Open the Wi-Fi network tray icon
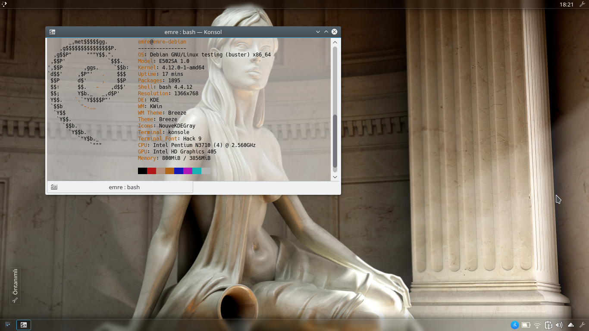The image size is (589, 331). 537,325
